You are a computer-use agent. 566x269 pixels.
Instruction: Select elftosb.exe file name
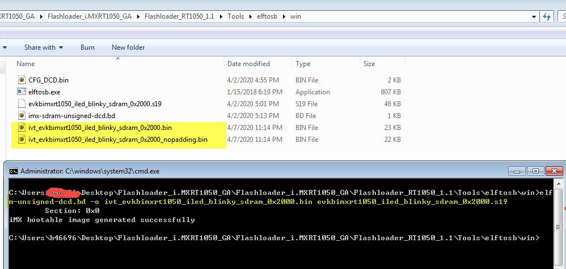[44, 92]
